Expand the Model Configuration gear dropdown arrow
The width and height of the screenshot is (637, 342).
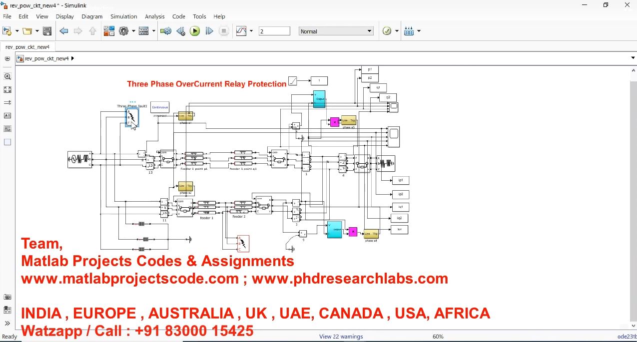click(x=133, y=31)
